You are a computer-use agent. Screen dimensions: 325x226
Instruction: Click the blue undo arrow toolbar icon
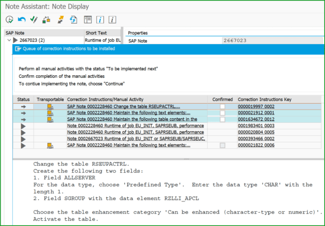(x=21, y=20)
